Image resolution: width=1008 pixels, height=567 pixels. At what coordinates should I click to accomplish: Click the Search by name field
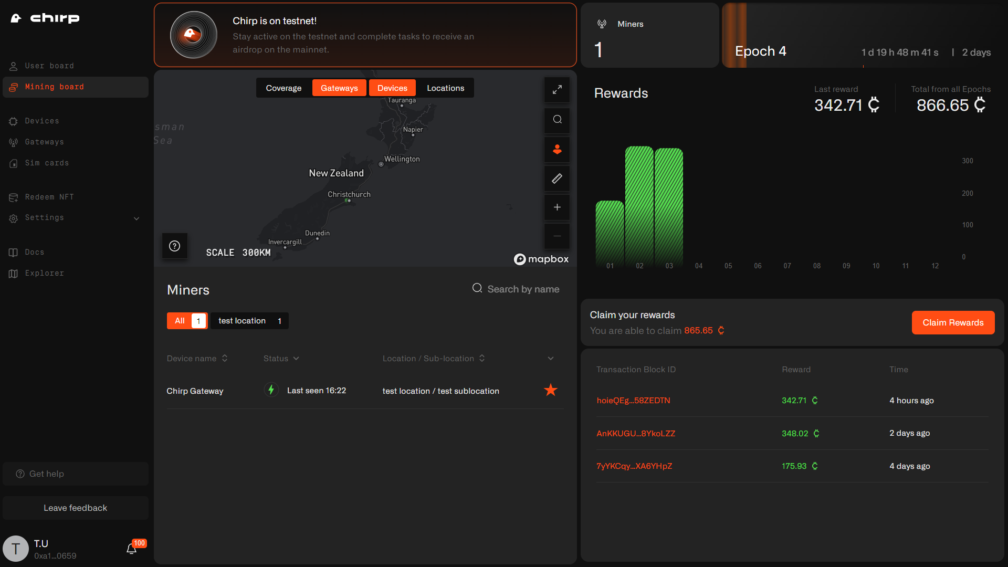pos(516,289)
